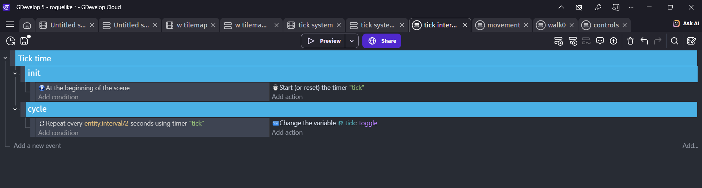Viewport: 702px width, 188px height.
Task: Collapse the init event group
Action: click(15, 73)
